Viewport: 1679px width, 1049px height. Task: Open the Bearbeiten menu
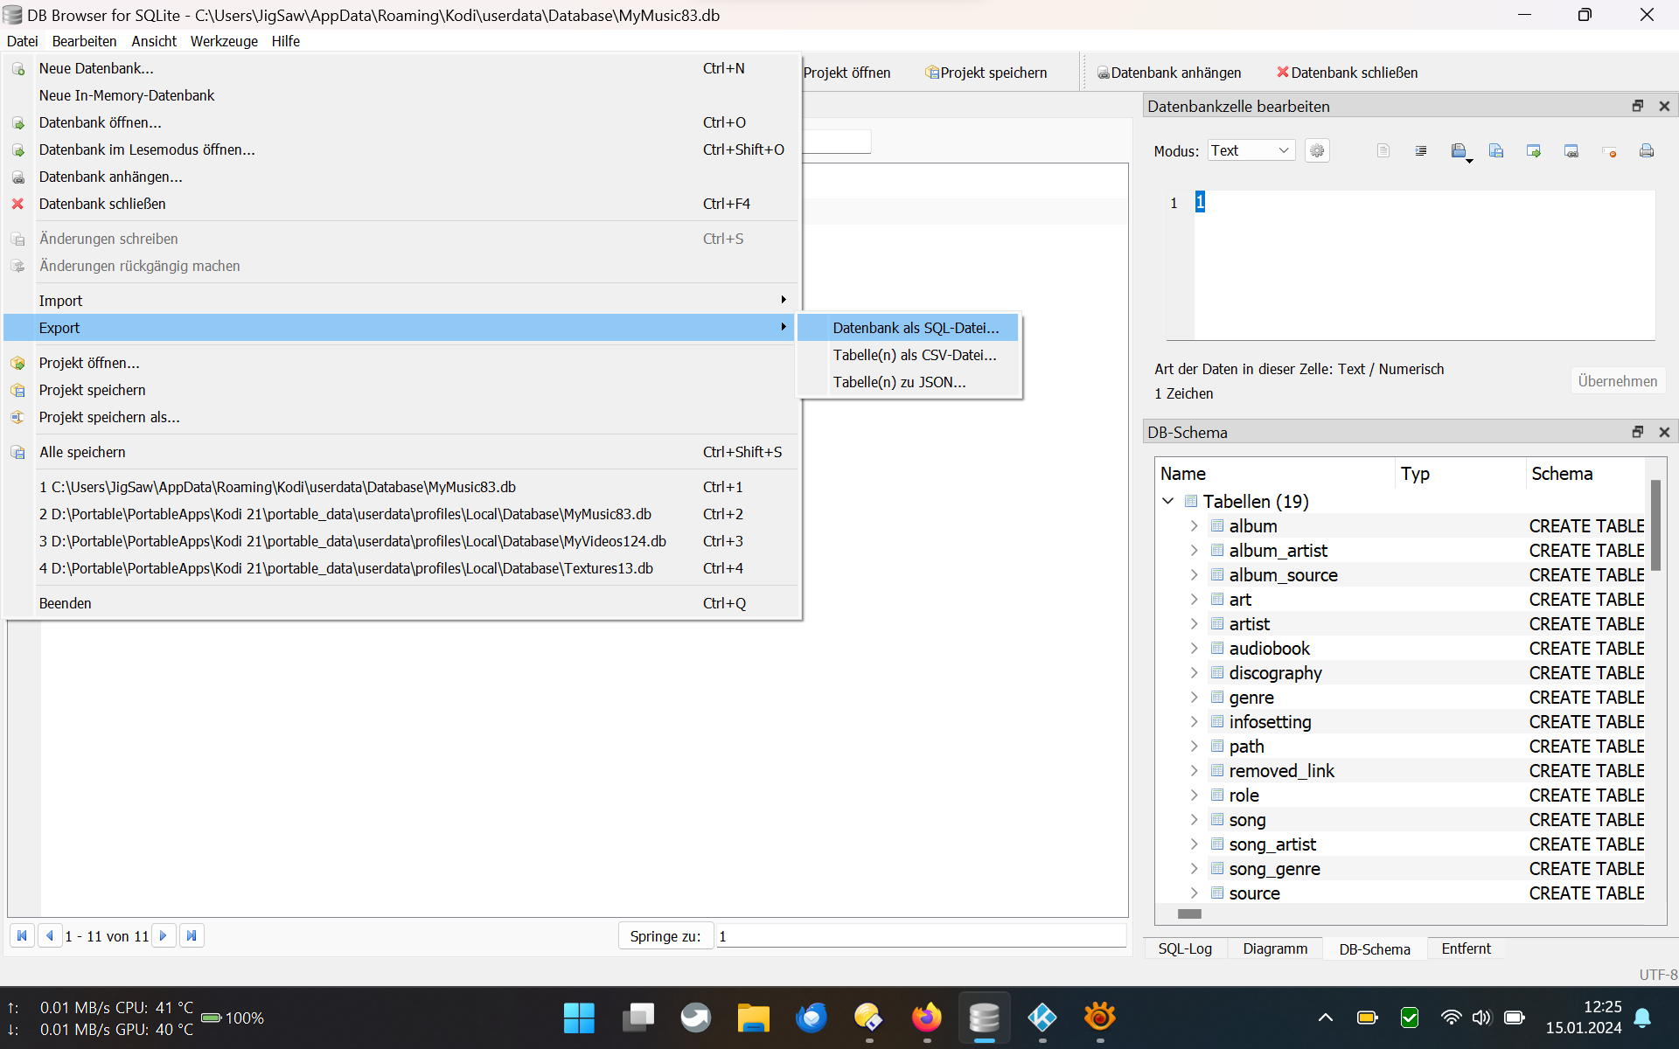click(x=84, y=41)
